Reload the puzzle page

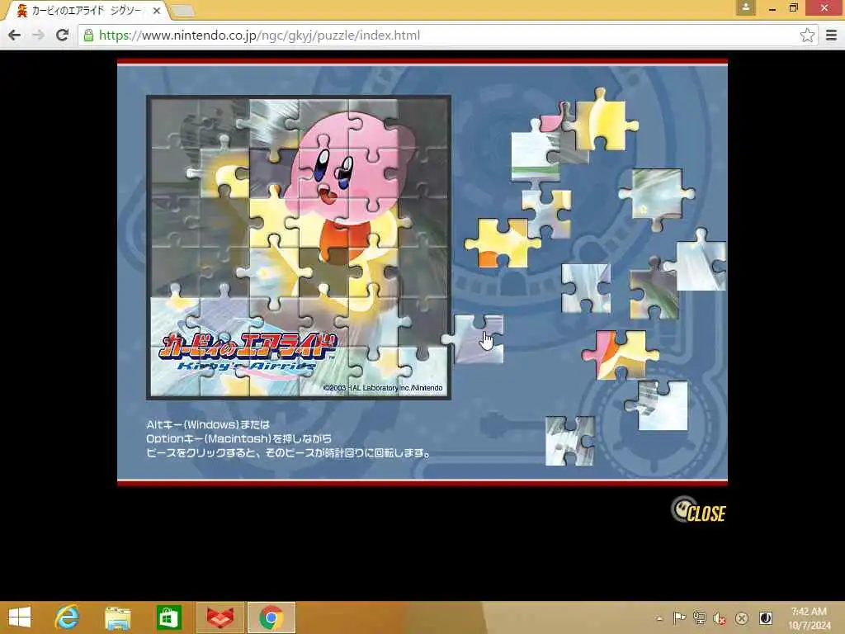62,35
